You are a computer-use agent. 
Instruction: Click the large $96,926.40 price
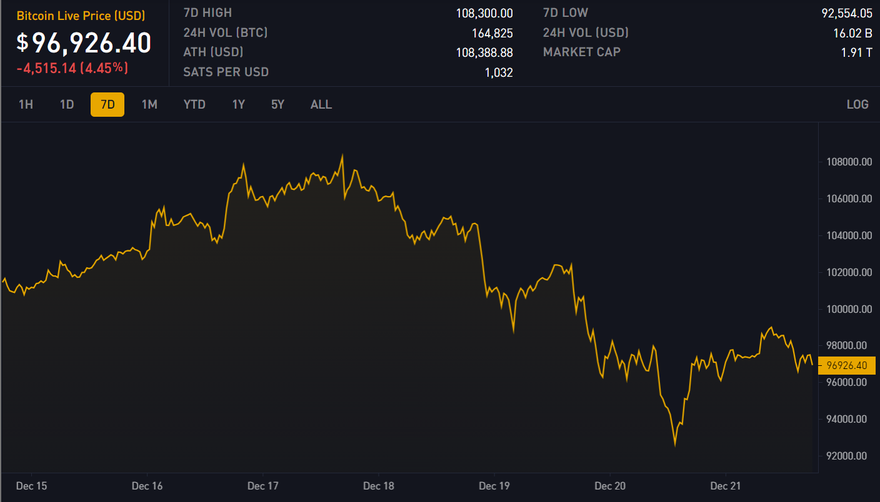84,42
